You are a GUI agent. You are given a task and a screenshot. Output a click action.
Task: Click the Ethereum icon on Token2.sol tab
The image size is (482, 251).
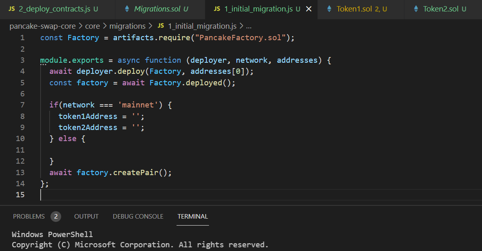[x=416, y=9]
